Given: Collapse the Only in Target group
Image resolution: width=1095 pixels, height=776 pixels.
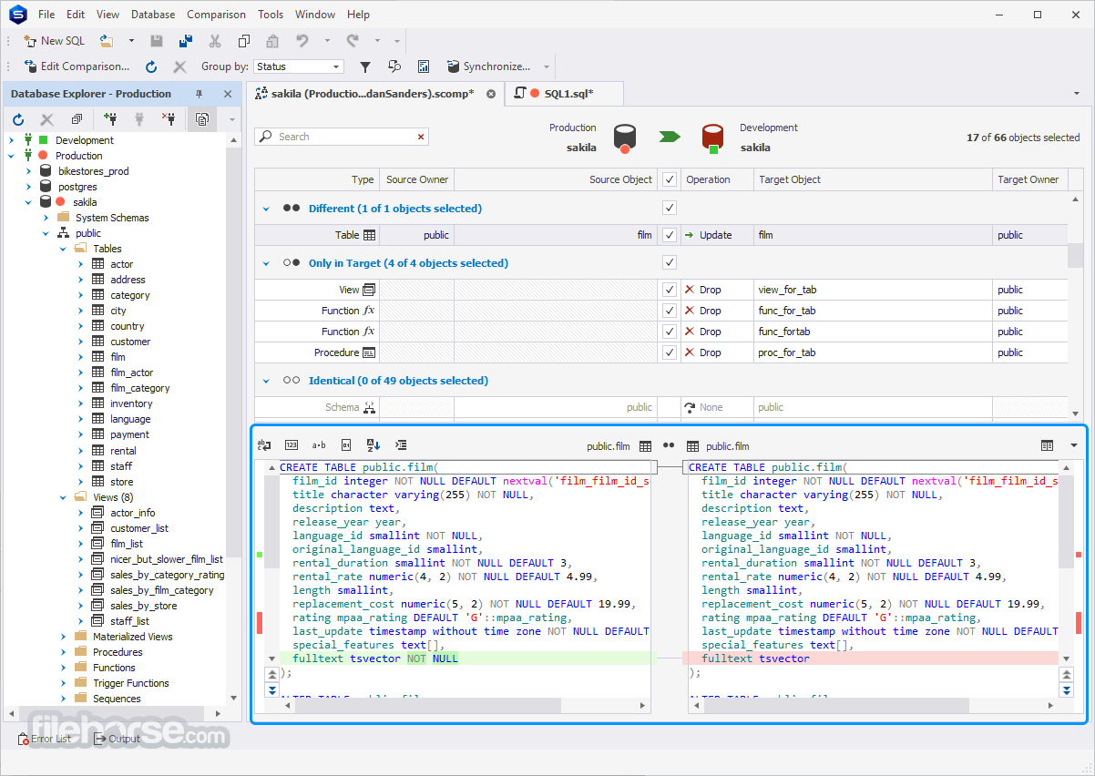Looking at the screenshot, I should (x=266, y=263).
